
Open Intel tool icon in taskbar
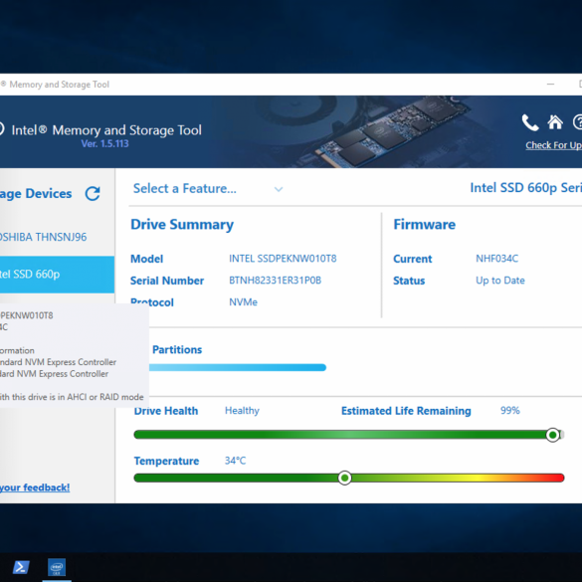57,567
